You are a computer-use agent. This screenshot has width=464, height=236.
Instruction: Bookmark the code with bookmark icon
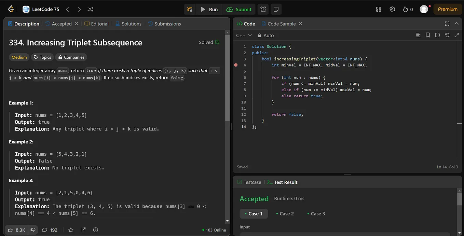tap(428, 35)
